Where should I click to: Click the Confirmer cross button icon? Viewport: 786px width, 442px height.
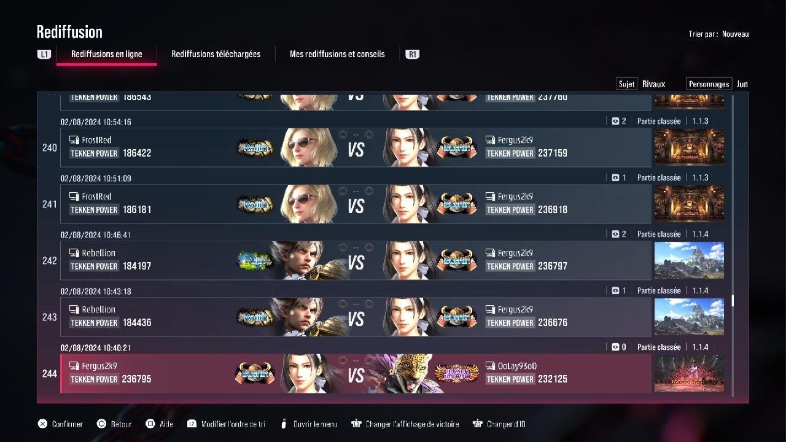pos(42,424)
